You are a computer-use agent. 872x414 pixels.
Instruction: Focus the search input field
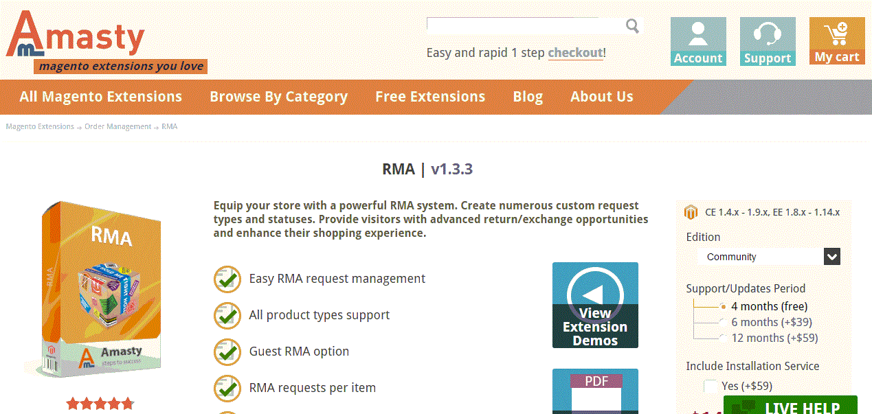[x=525, y=26]
